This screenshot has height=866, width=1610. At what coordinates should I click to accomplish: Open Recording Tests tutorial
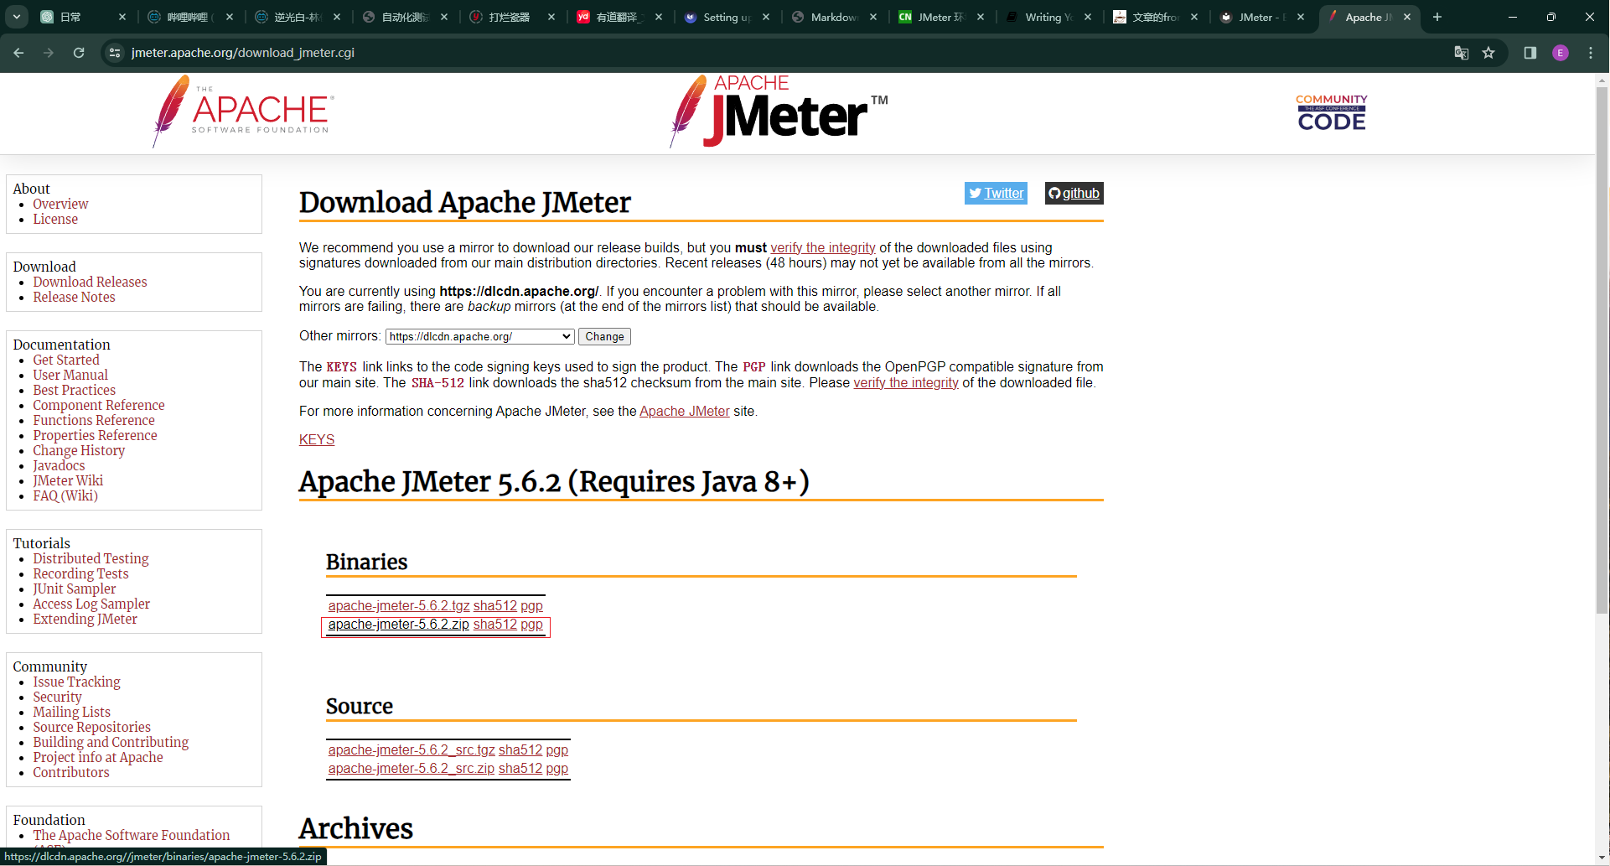click(80, 573)
